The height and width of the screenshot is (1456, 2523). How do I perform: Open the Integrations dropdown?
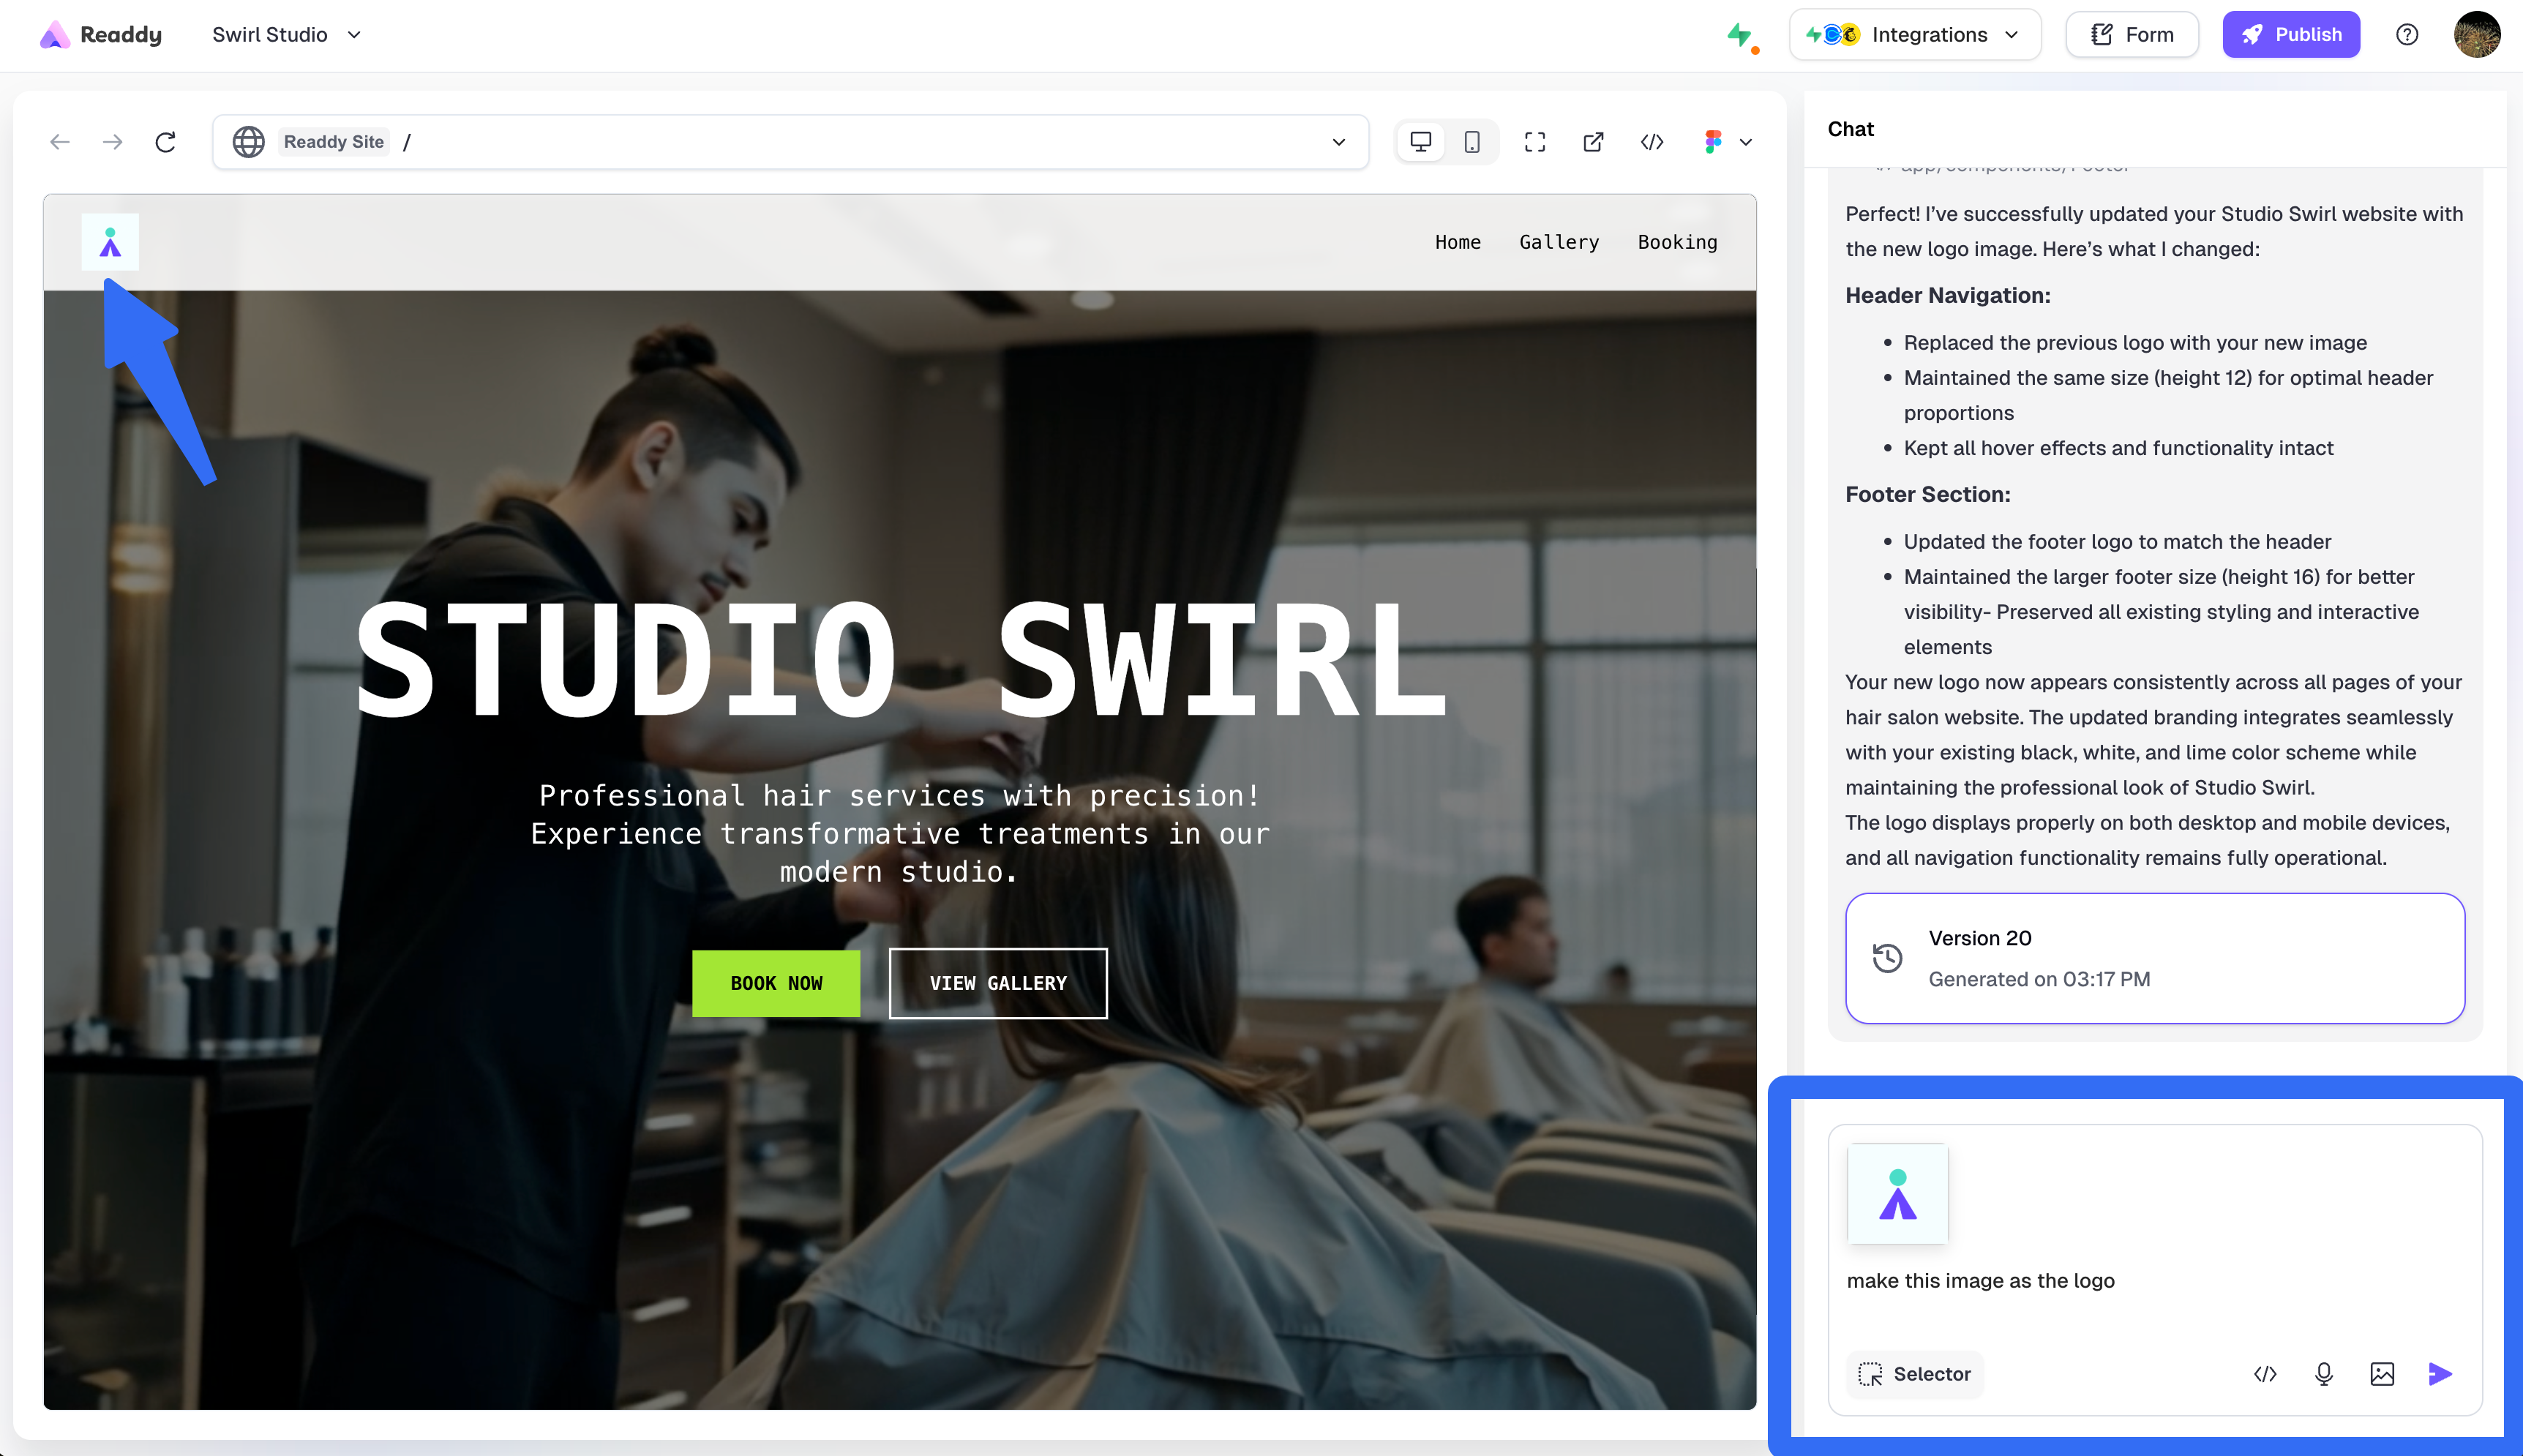[1914, 35]
